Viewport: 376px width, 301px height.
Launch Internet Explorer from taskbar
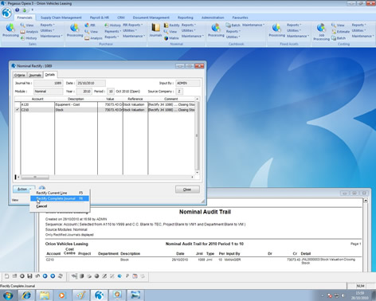point(26,295)
